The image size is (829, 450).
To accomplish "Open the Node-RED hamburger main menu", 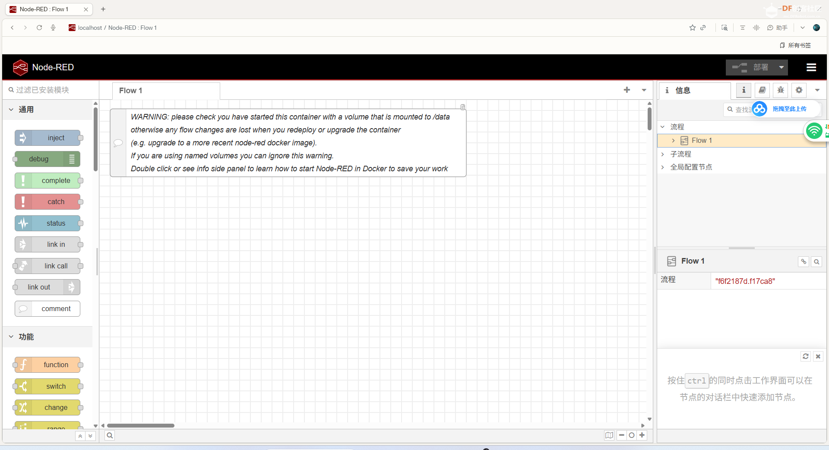I will click(x=811, y=67).
